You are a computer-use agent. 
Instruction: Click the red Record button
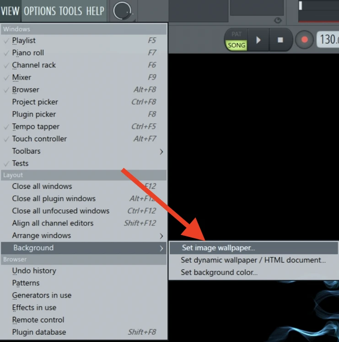tap(304, 40)
